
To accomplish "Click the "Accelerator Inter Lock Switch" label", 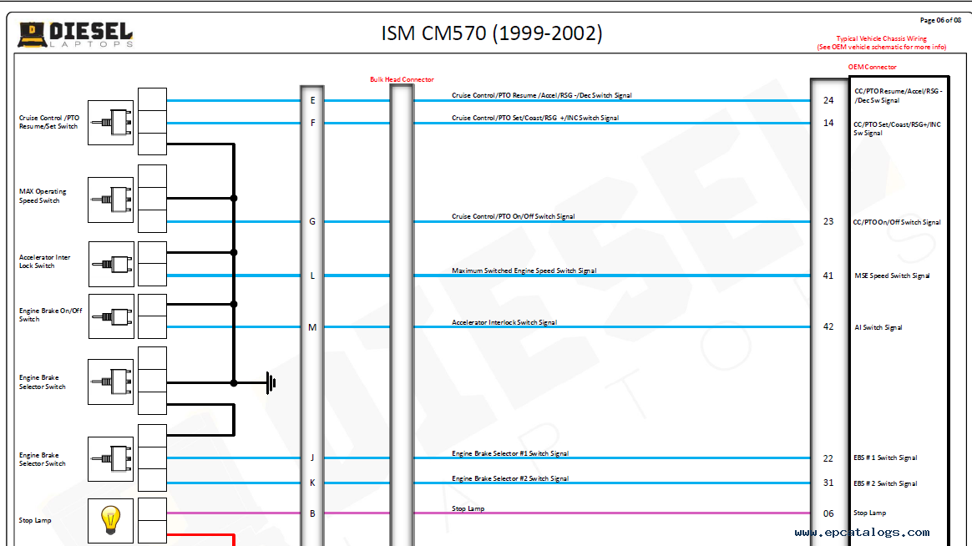I will coord(44,261).
